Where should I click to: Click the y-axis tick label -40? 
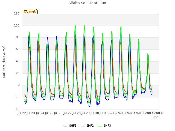tap(17, 109)
